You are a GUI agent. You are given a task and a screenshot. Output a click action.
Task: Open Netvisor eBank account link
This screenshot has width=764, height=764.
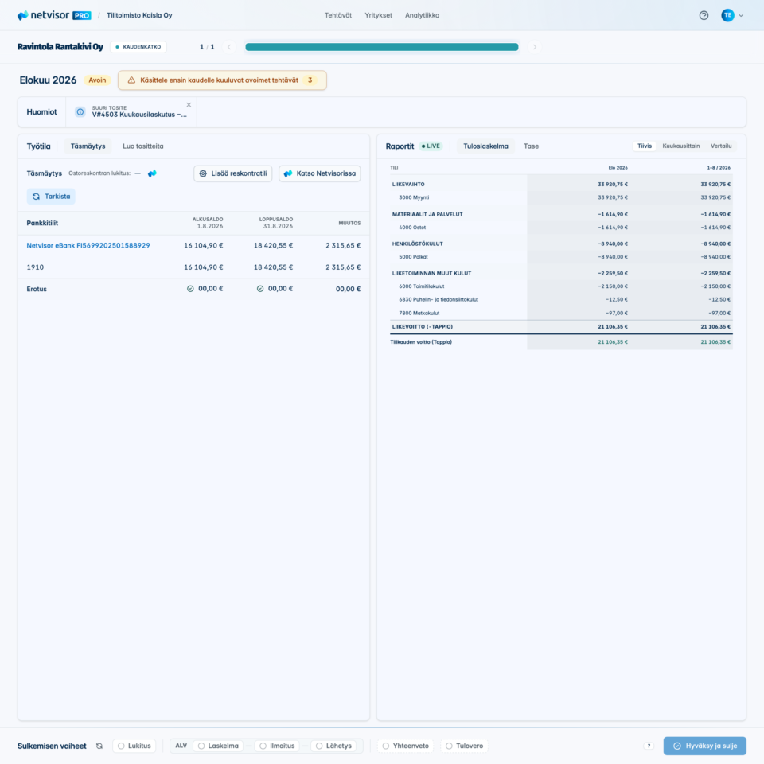pos(88,246)
